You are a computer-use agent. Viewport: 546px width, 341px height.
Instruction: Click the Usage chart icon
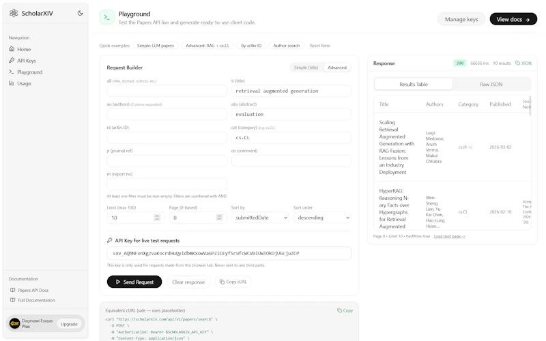[x=12, y=83]
